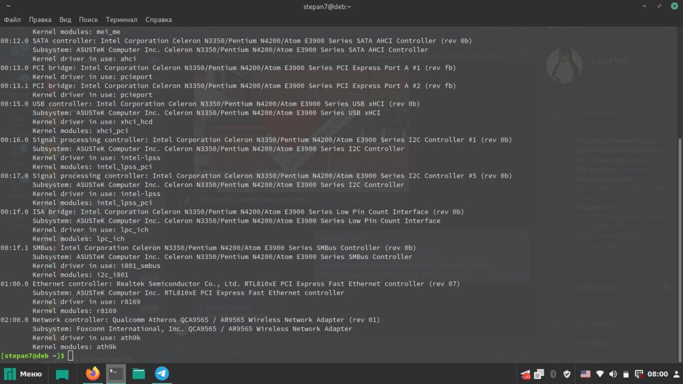Click the show desktop taskbar icon
This screenshot has width=683, height=384.
62,374
